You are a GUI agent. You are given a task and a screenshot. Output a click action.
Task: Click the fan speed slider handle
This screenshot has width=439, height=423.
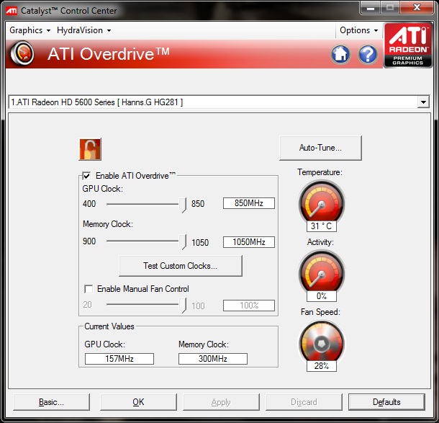click(183, 306)
